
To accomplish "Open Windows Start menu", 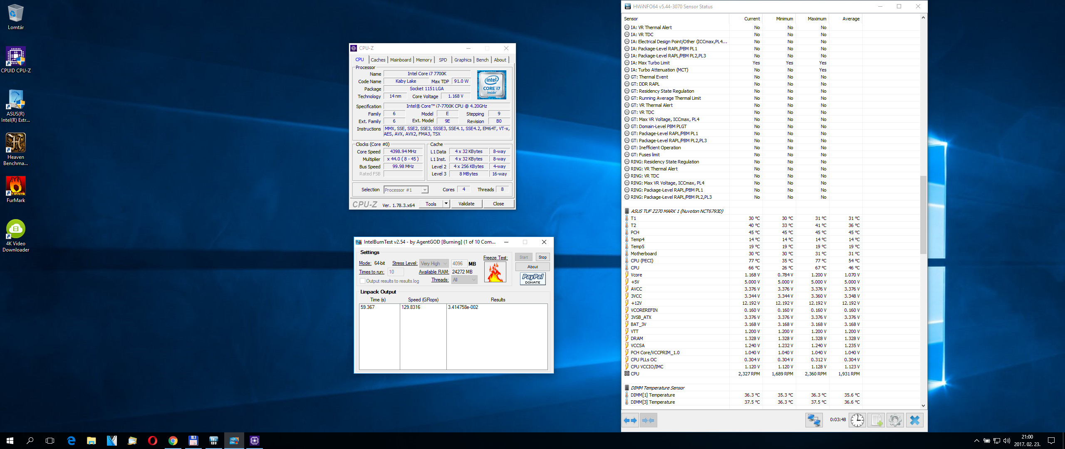I will [x=10, y=441].
